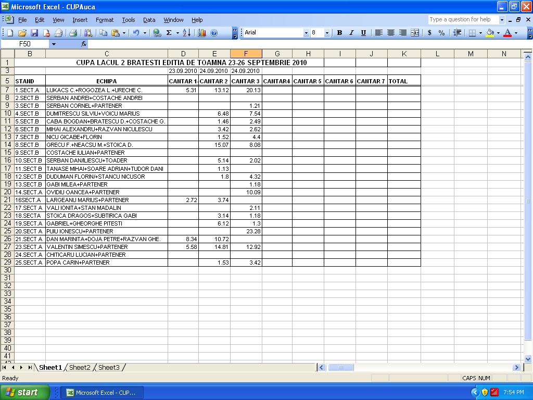Insert a hyperlink using globe icon
This screenshot has width=533, height=400.
tap(157, 33)
